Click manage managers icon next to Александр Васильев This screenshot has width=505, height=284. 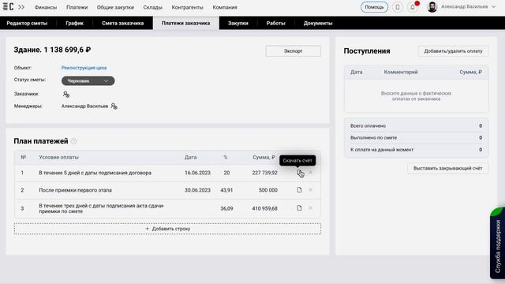pos(114,106)
